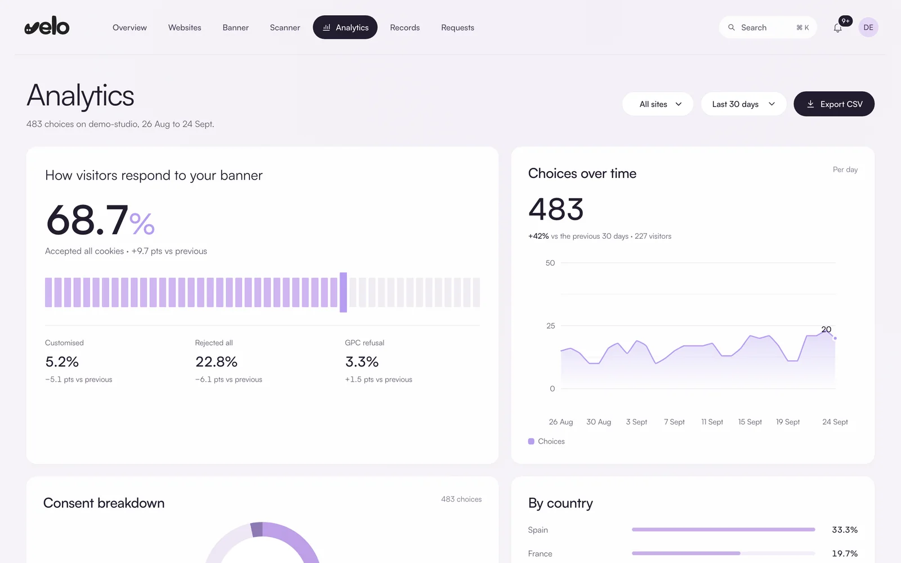Click the By country heading
The height and width of the screenshot is (563, 901).
(560, 503)
